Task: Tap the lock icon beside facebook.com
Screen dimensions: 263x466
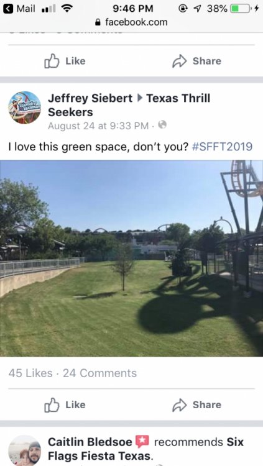Action: coord(98,22)
